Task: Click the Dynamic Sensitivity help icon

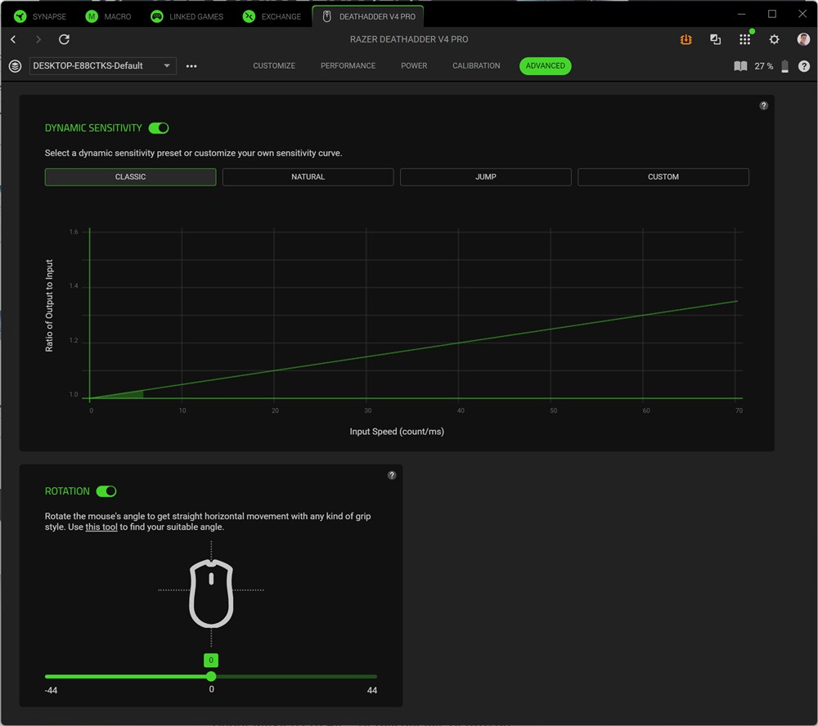Action: pos(763,105)
